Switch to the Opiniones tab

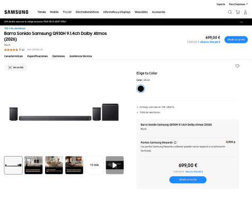point(58,56)
